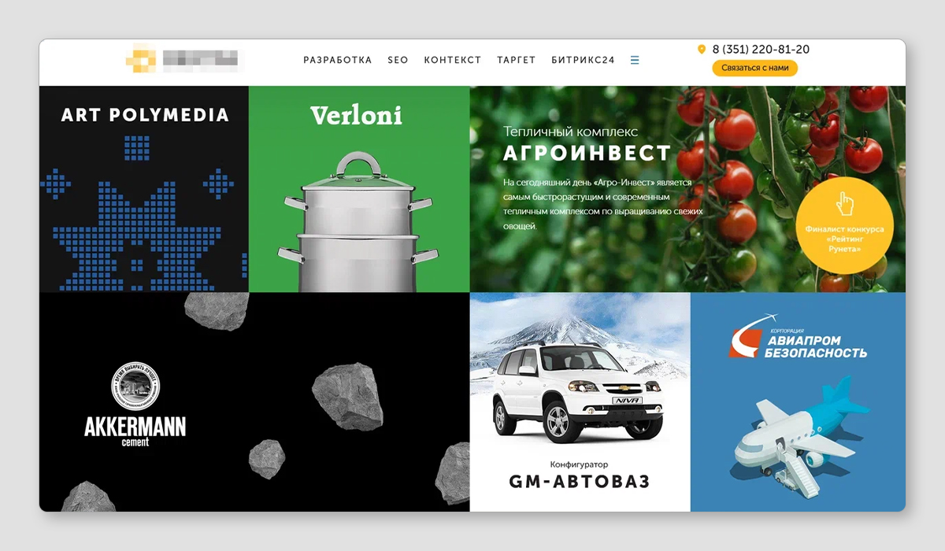Open the Verloni project tile
The height and width of the screenshot is (551, 945).
(359, 189)
